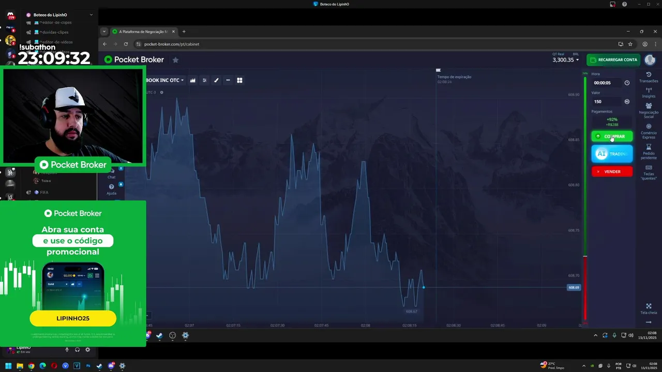Click the +92% payout text
Image resolution: width=662 pixels, height=372 pixels.
tap(612, 119)
